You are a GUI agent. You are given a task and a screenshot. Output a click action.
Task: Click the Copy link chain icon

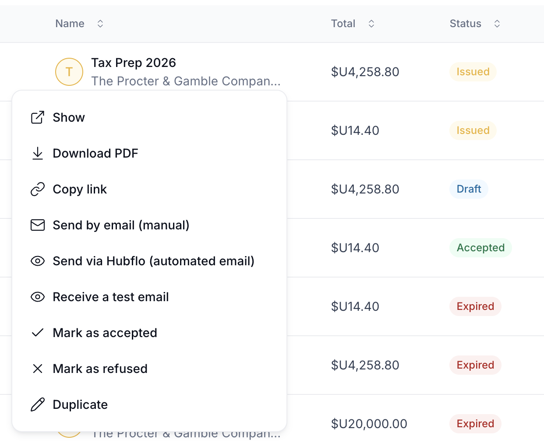(x=38, y=189)
